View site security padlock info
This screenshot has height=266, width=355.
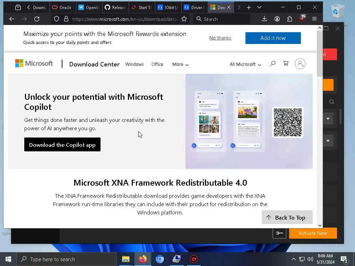tap(66, 19)
